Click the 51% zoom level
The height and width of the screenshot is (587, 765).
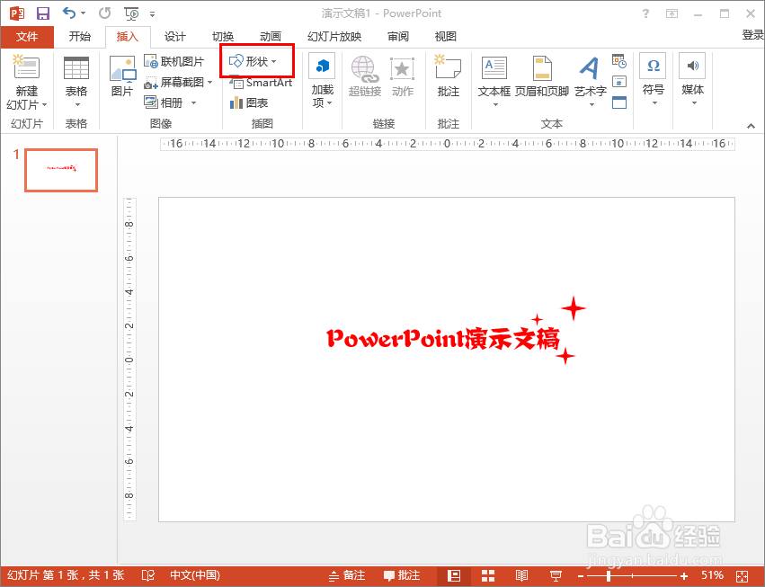[x=712, y=576]
